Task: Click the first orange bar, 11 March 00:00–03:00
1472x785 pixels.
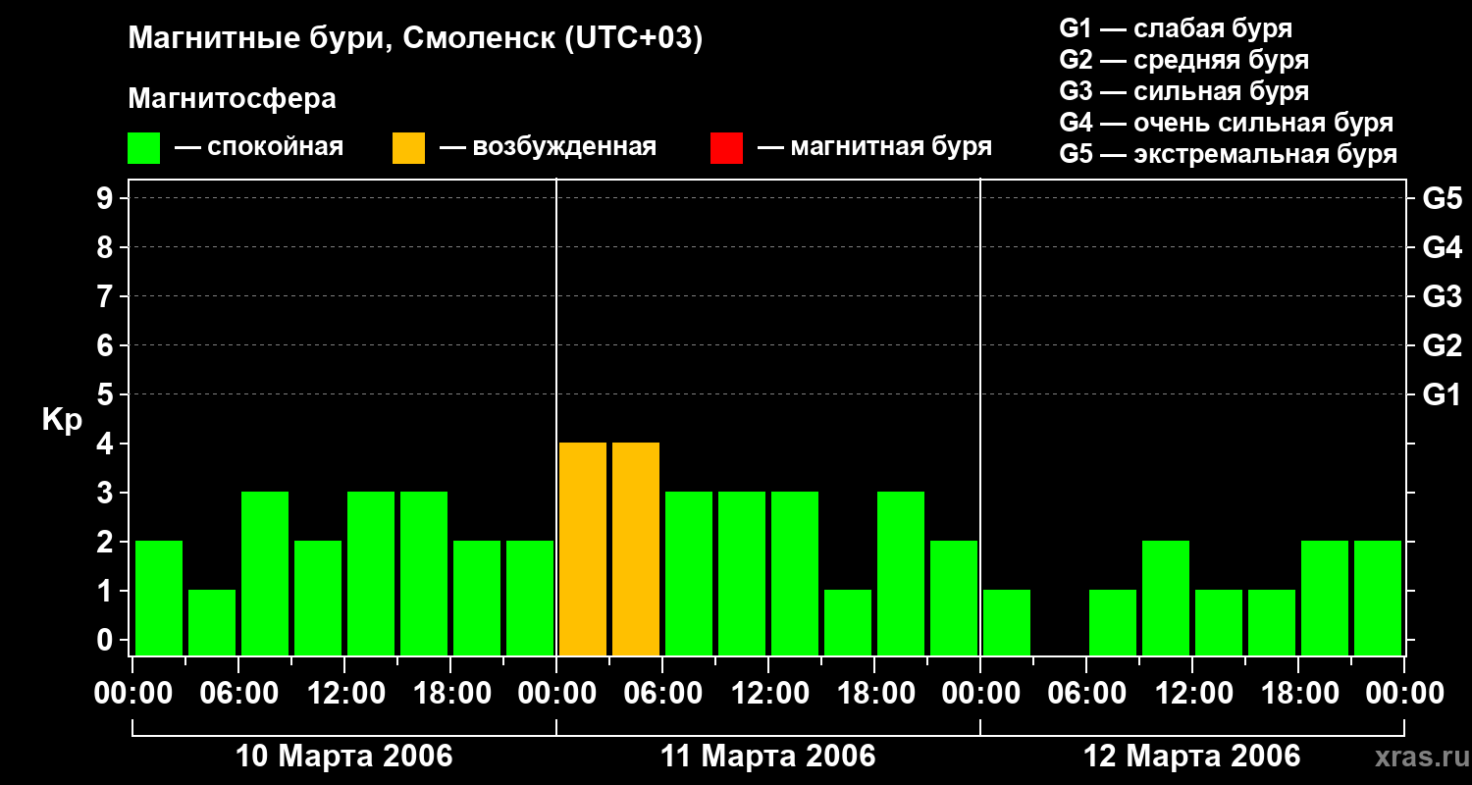Action: 583,549
